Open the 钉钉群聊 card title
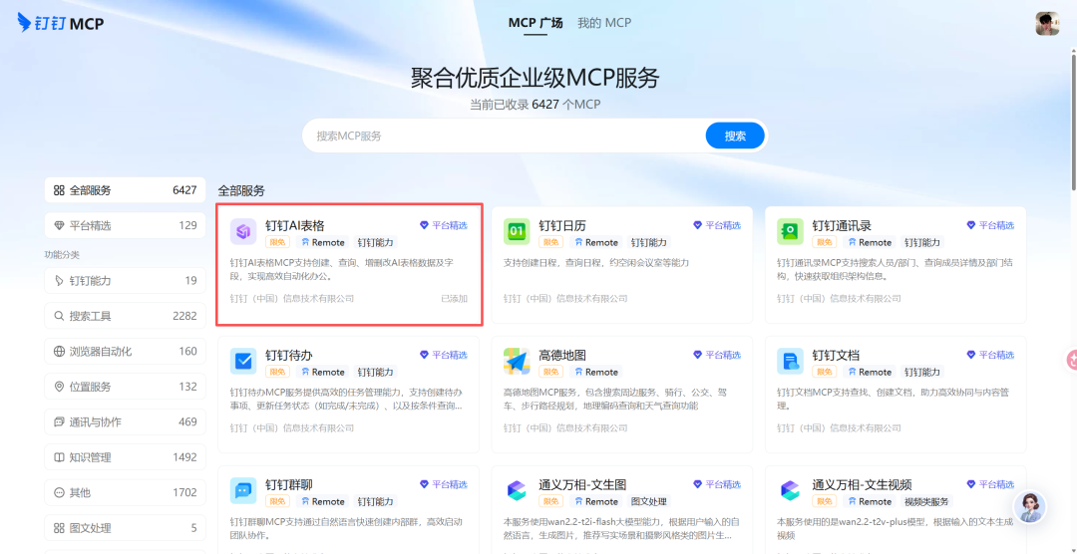Screen dimensions: 1077x554 coord(288,484)
